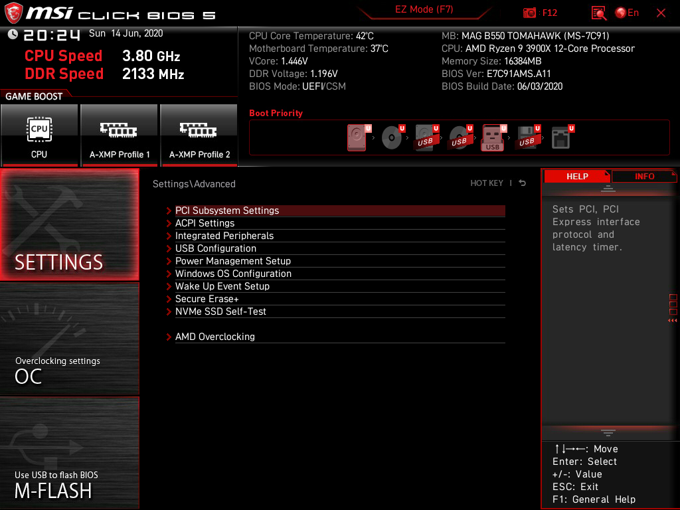
Task: Select the network boot priority icon
Action: click(561, 137)
